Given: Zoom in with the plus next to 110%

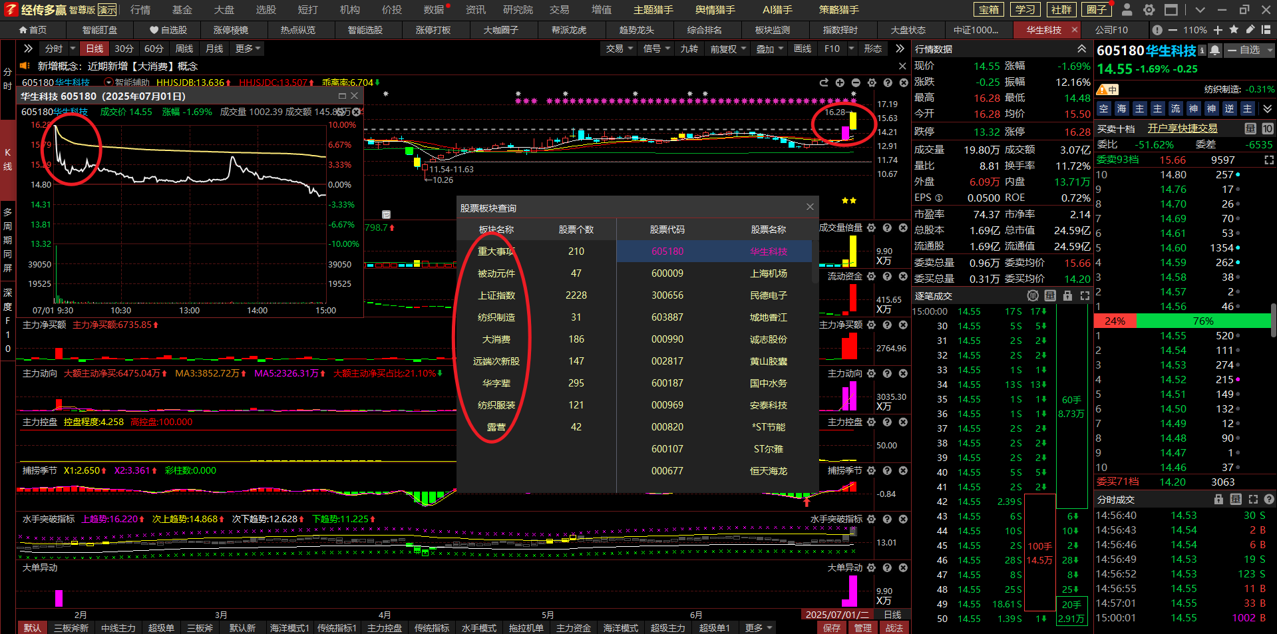Looking at the screenshot, I should click(x=1218, y=30).
